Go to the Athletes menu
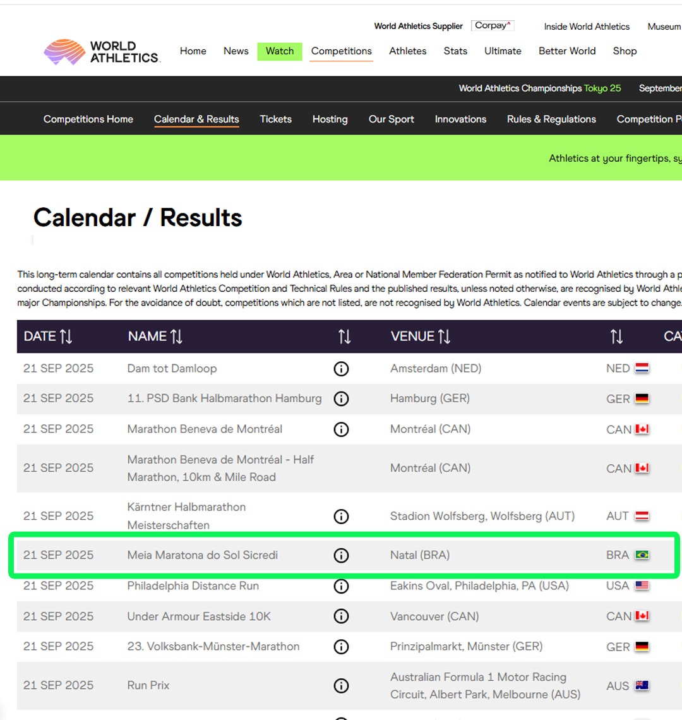This screenshot has width=682, height=720. pyautogui.click(x=407, y=51)
